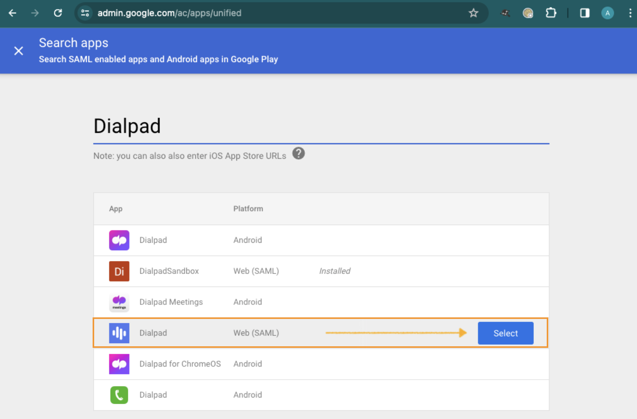Click the Installed status label
Viewport: 637px width, 419px height.
(335, 271)
